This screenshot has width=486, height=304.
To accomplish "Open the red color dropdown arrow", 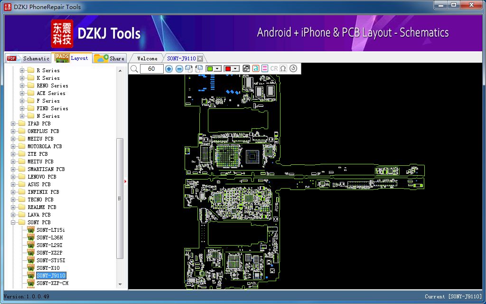I will click(x=235, y=69).
